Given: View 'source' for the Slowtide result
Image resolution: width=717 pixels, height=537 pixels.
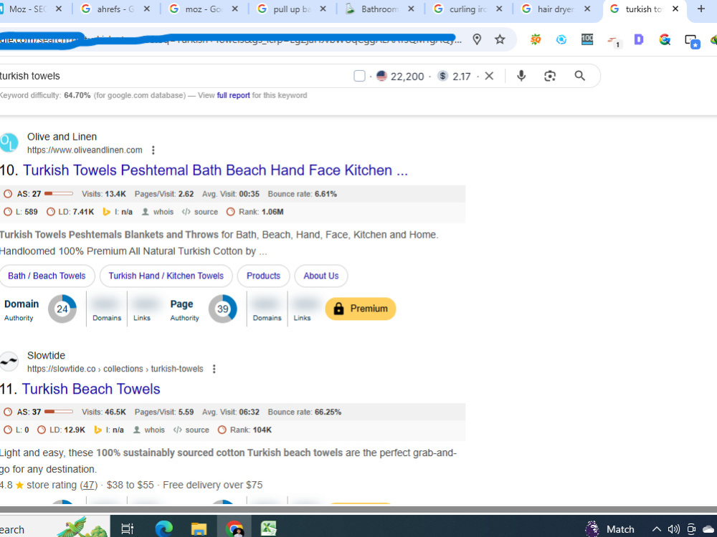Looking at the screenshot, I should 191,430.
